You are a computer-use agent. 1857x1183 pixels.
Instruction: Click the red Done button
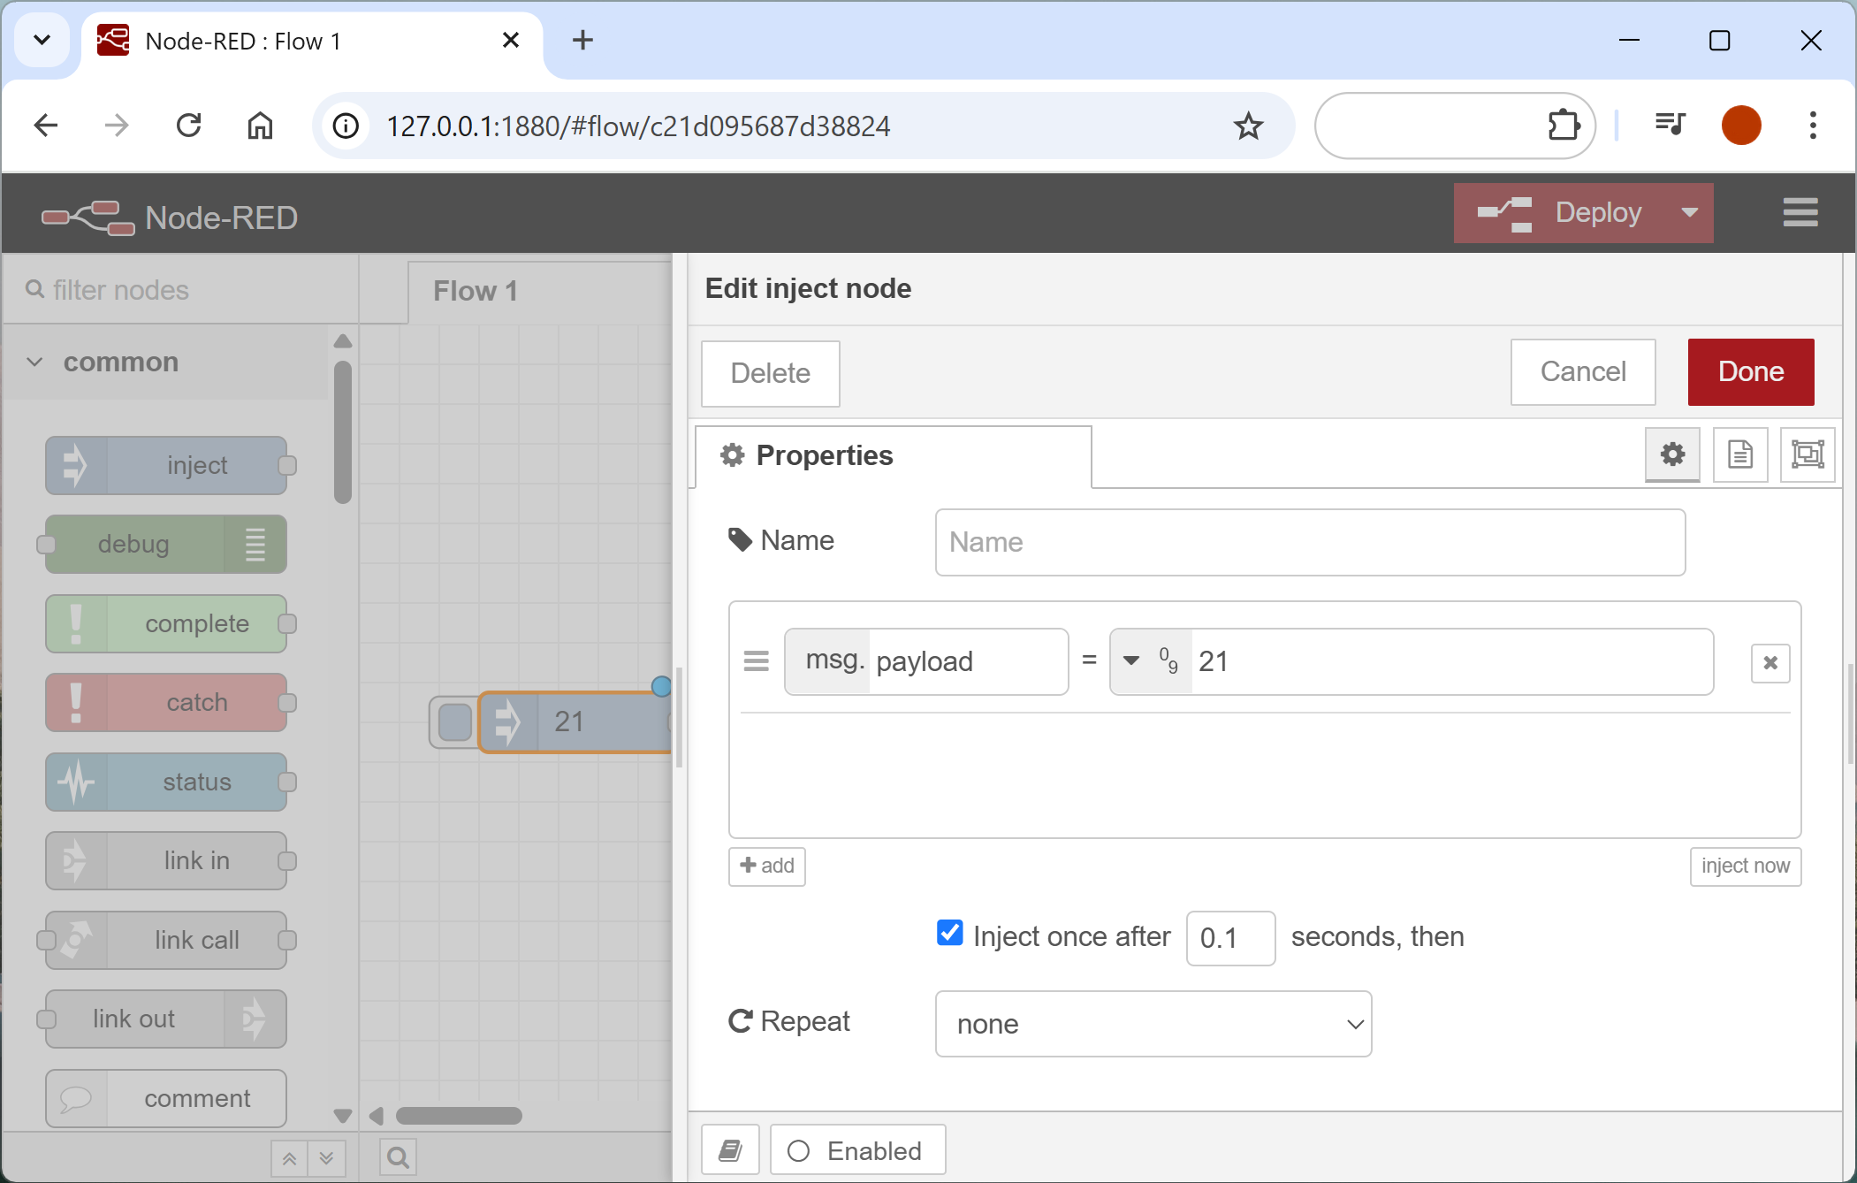pos(1750,372)
